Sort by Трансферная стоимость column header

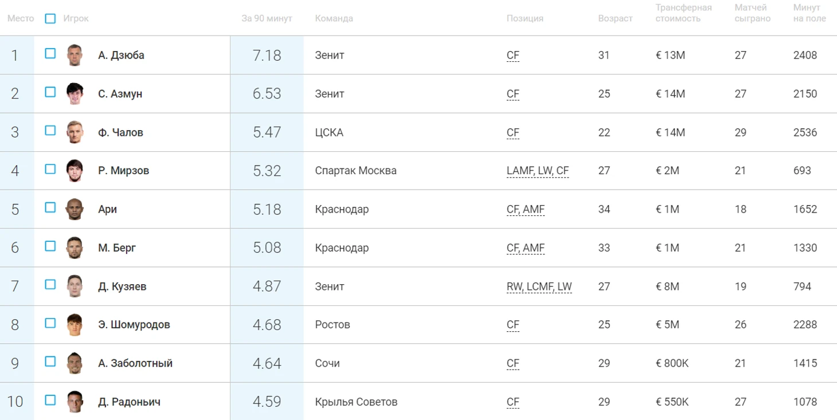(x=683, y=13)
